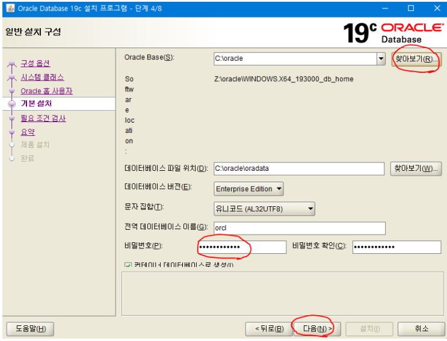The height and width of the screenshot is (341, 447).
Task: Click the 비밀번호 확인(C) field
Action: (396, 247)
